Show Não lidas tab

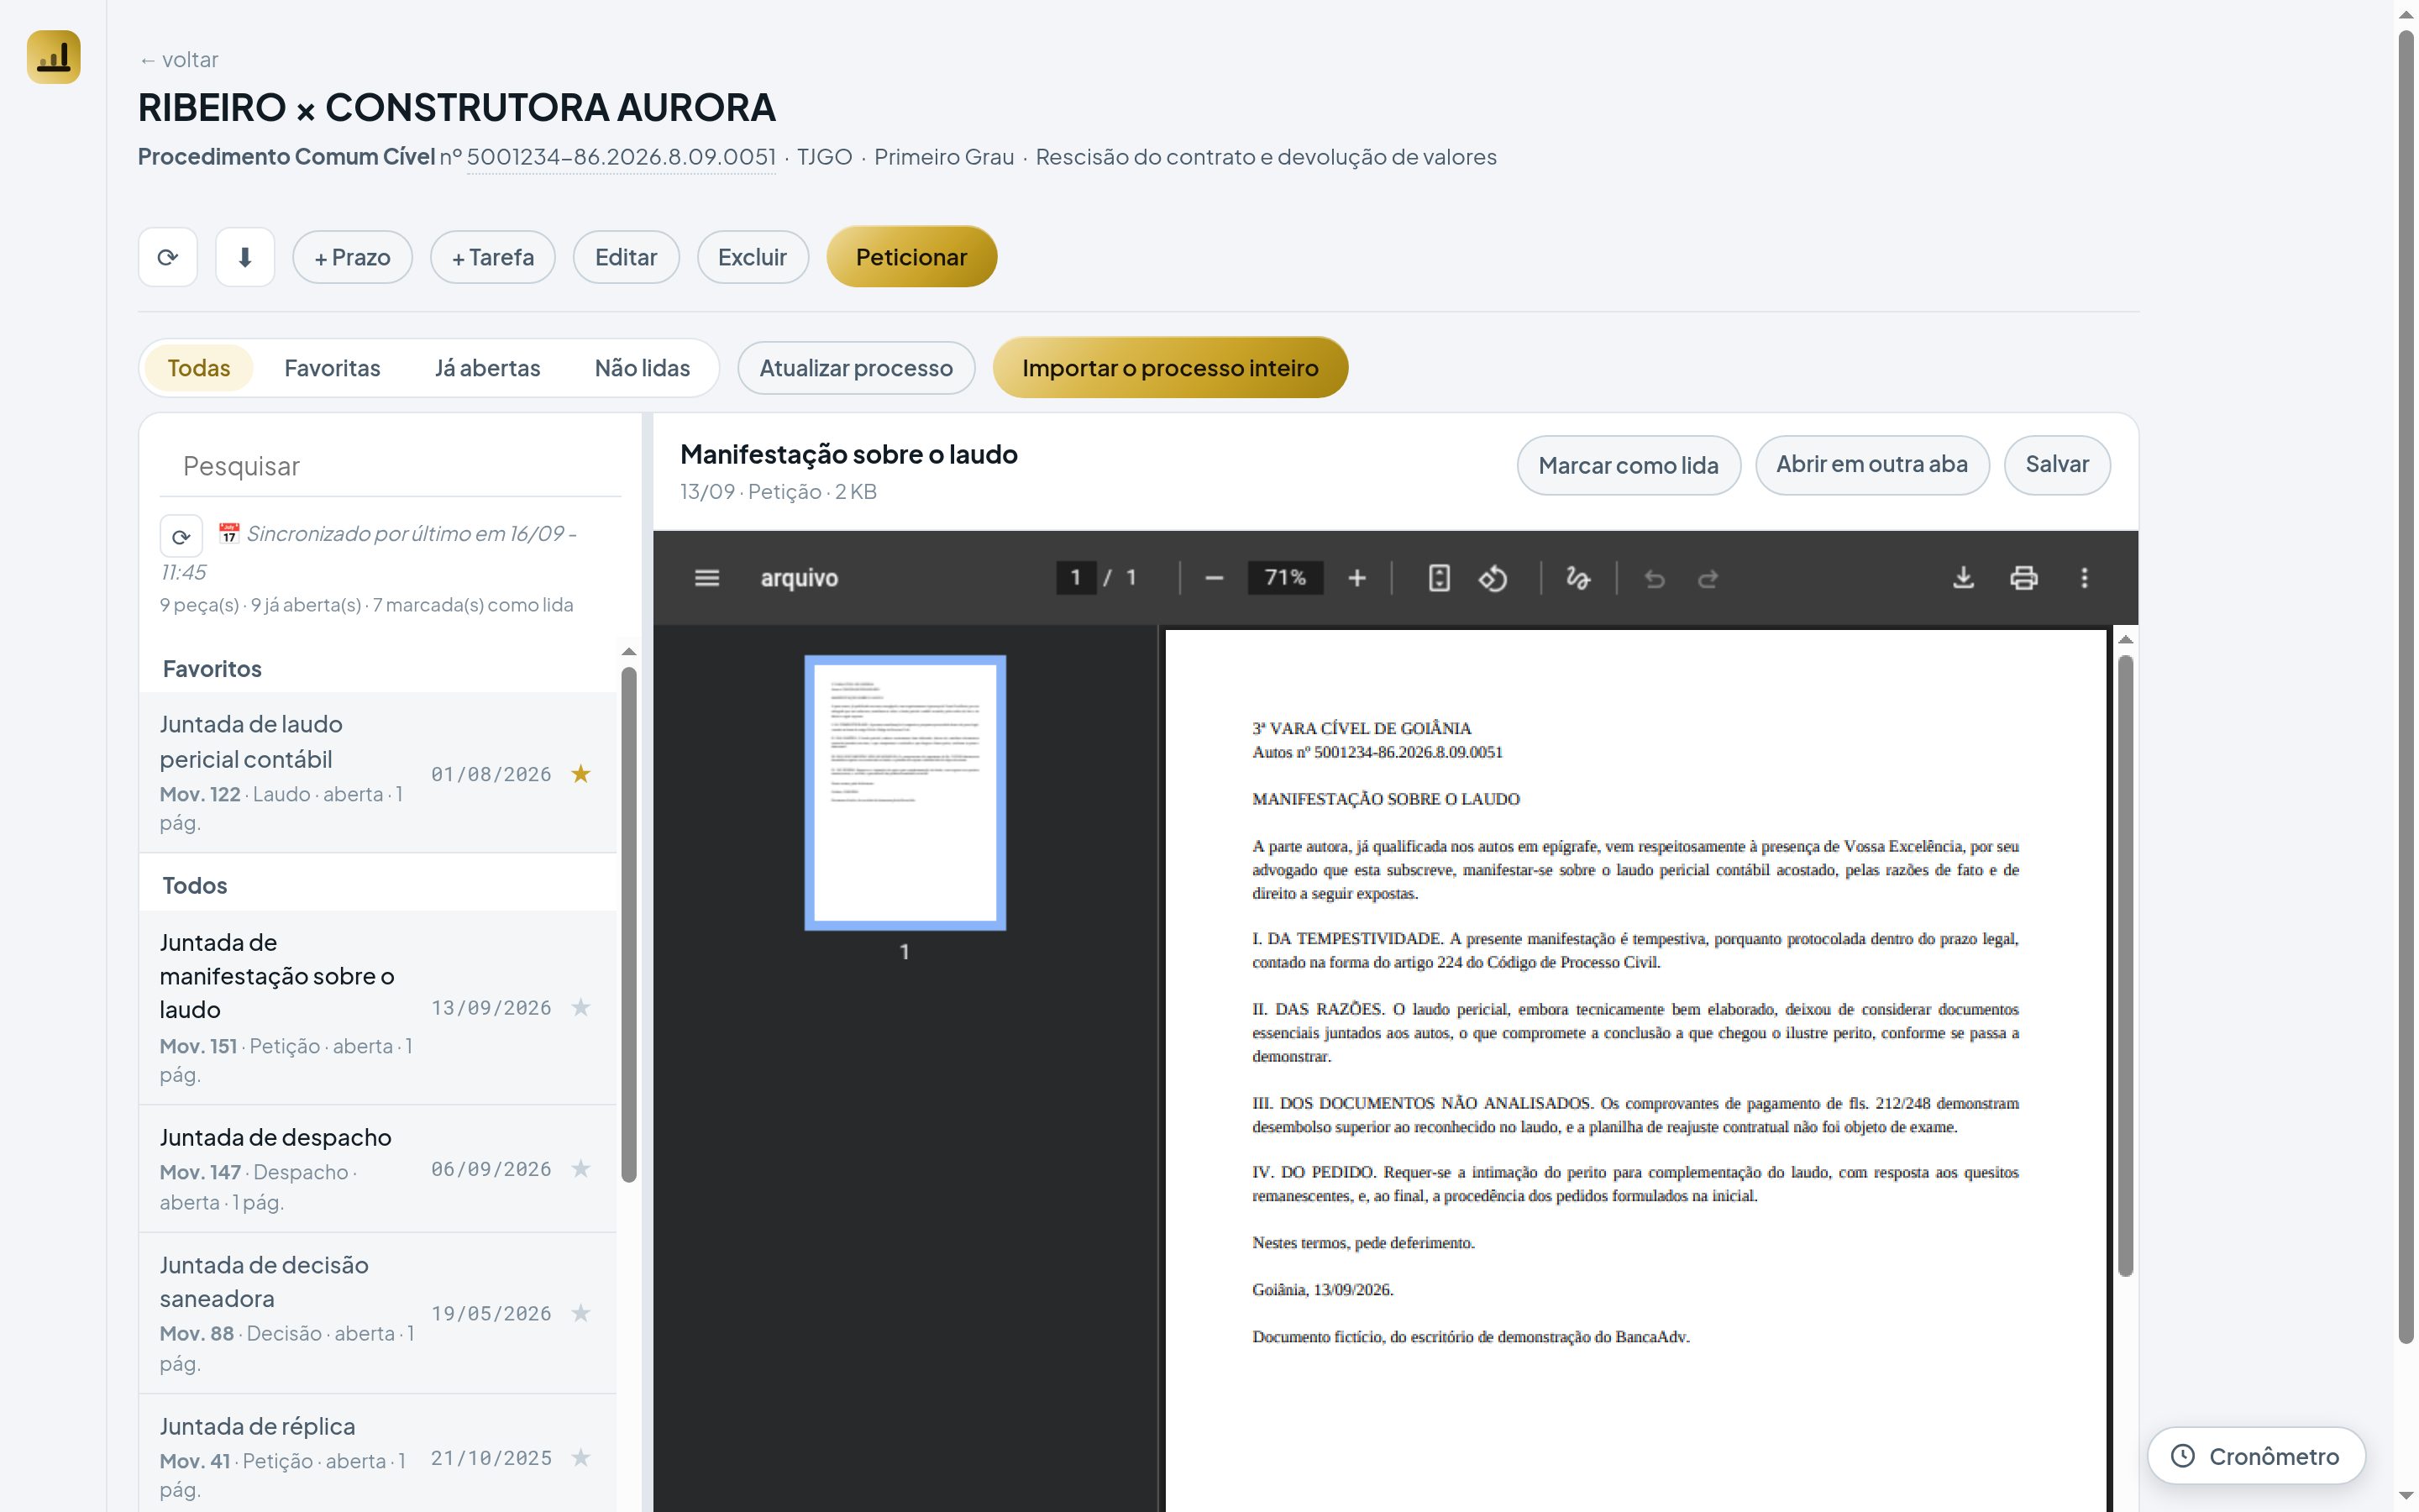tap(643, 368)
